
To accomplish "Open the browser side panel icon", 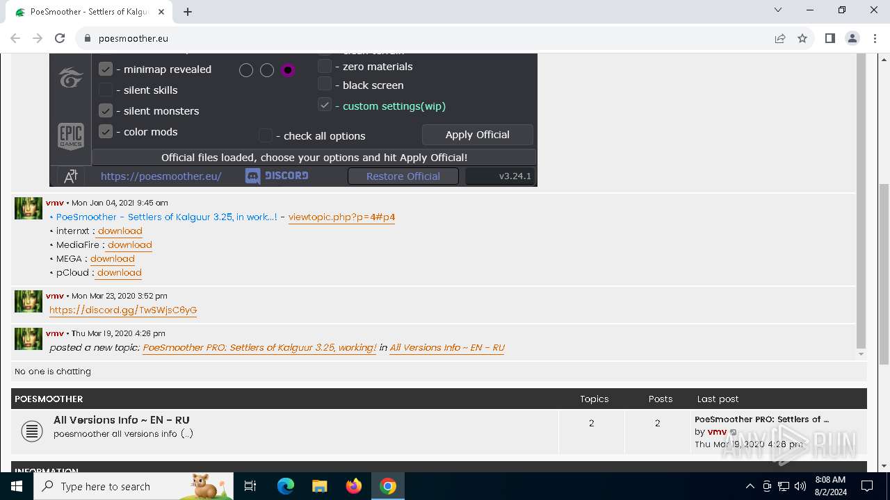I will coord(830,38).
